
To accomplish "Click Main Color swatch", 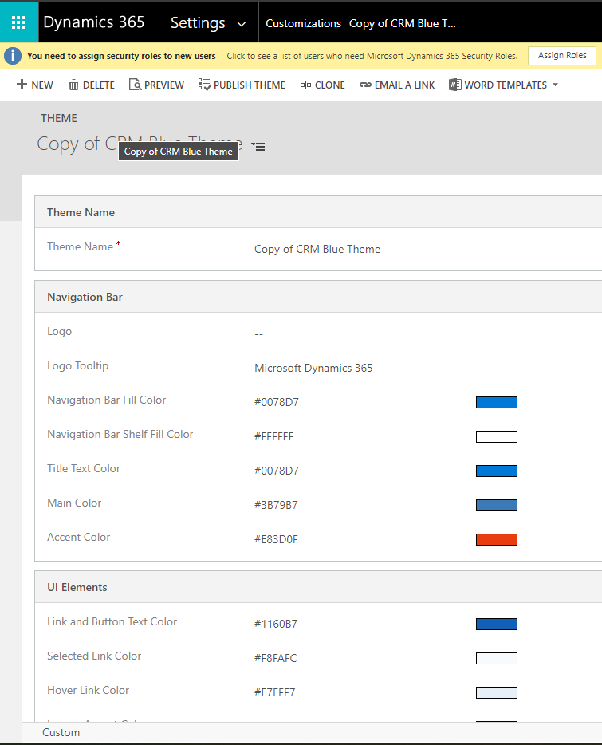I will 497,505.
